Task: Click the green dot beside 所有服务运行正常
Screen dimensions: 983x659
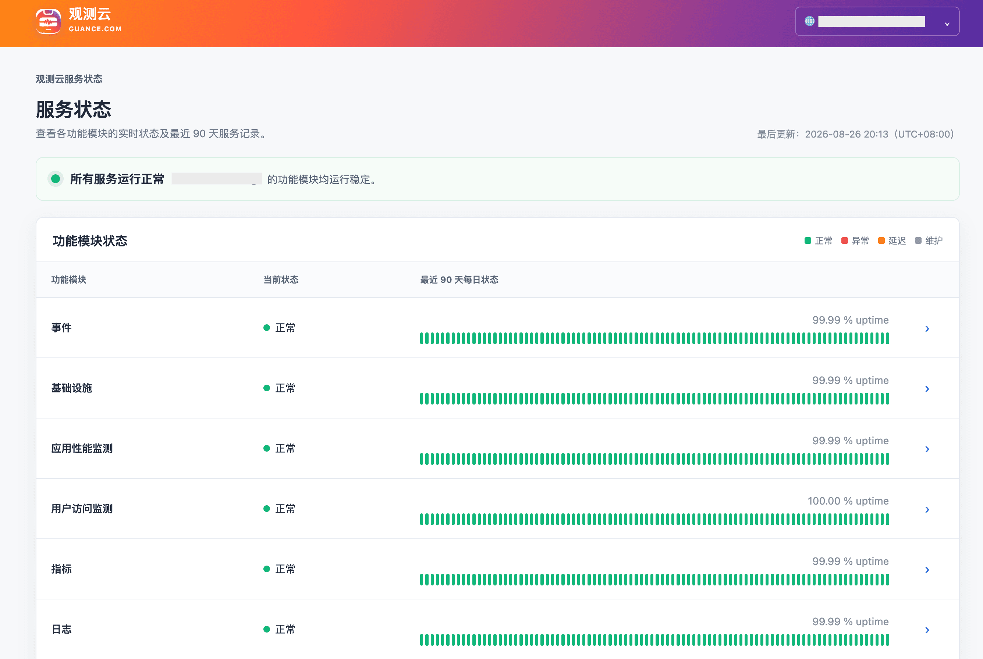Action: pos(56,179)
